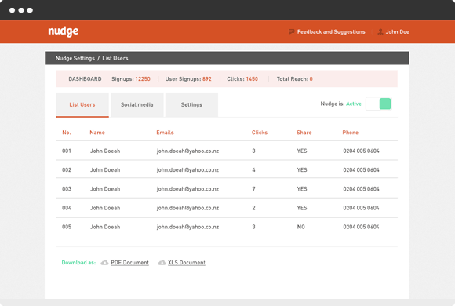
Task: Click the clicks count 4 in row 002
Action: pos(253,169)
